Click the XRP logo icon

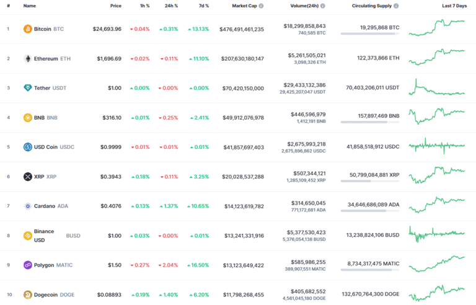point(27,177)
